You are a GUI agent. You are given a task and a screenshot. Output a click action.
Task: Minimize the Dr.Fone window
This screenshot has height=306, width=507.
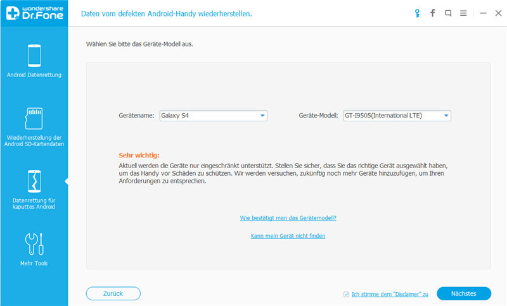(x=483, y=13)
